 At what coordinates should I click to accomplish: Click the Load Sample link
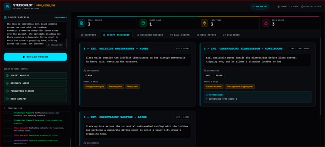60,18
